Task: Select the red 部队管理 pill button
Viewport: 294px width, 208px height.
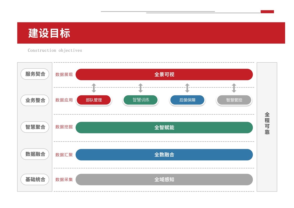Action: 94,100
